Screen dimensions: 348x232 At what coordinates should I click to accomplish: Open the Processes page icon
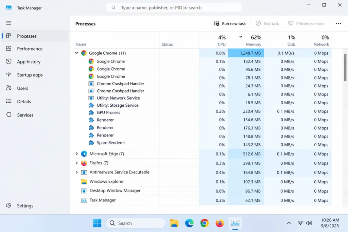[x=8, y=36]
